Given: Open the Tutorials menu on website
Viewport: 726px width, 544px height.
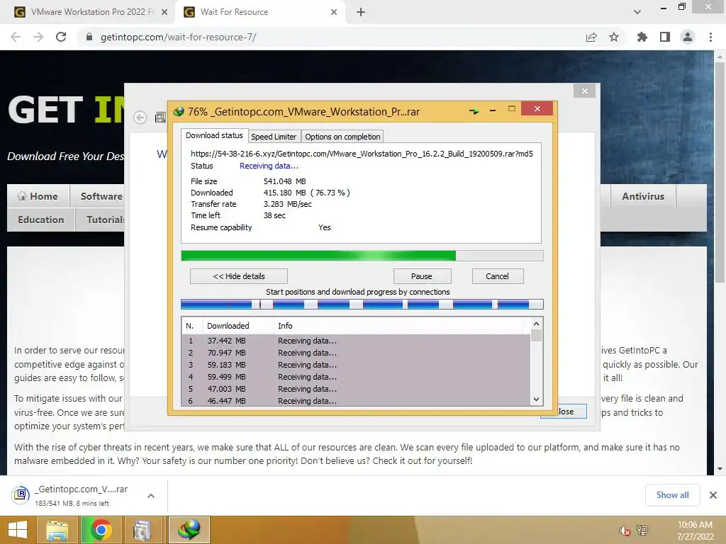Looking at the screenshot, I should [x=106, y=220].
